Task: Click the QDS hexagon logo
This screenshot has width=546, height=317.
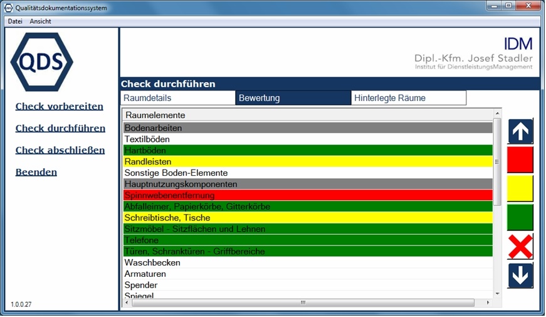Action: coord(42,62)
